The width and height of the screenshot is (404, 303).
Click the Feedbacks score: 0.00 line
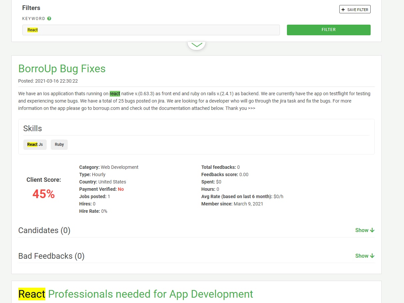pyautogui.click(x=225, y=174)
